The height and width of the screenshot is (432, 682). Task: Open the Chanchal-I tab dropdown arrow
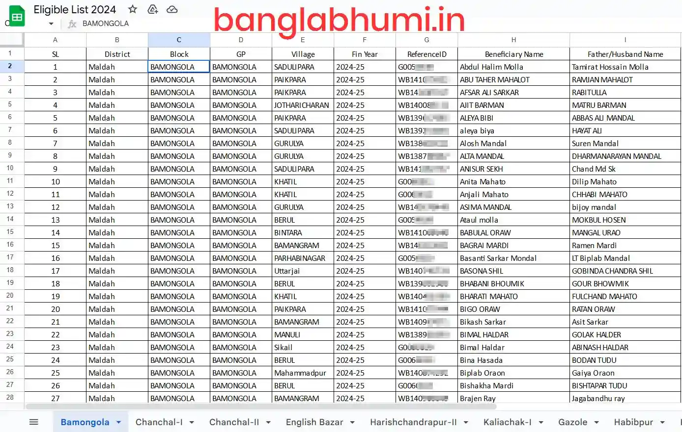coord(192,422)
